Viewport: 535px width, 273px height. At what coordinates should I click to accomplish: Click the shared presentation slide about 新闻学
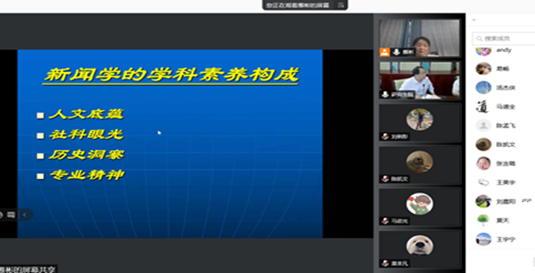click(x=170, y=144)
